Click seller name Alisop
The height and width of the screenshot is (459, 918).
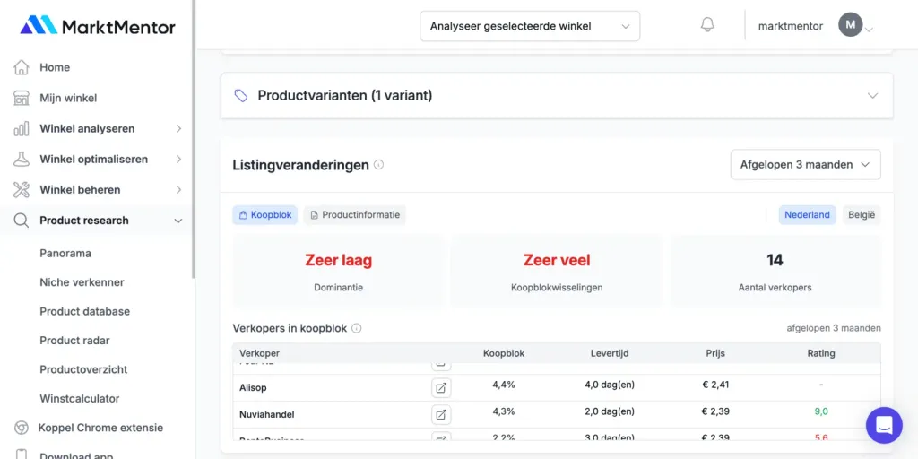tap(253, 387)
